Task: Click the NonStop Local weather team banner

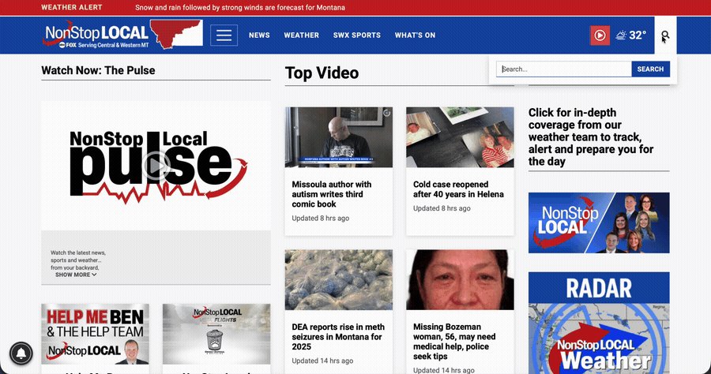Action: pyautogui.click(x=599, y=223)
